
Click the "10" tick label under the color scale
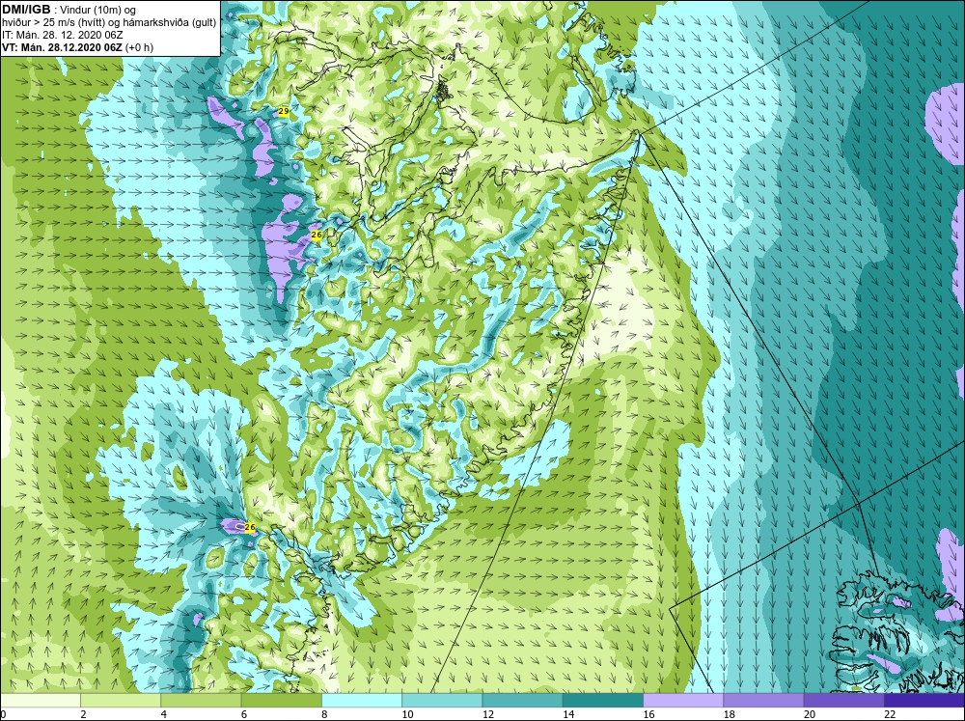pos(407,714)
